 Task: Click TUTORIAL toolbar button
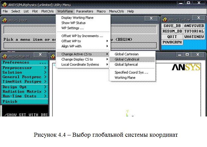coord(194,32)
